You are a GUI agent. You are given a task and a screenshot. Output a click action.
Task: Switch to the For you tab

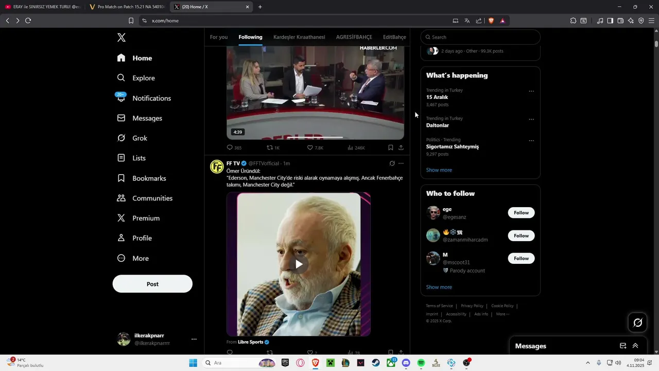point(219,37)
